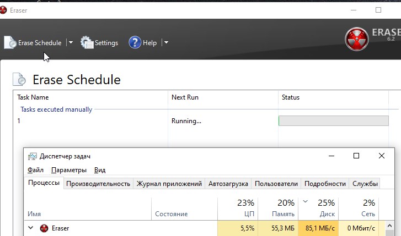This screenshot has height=236, width=401.
Task: Click the task progress bar
Action: pos(334,120)
